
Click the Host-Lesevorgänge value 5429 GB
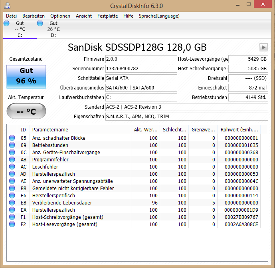tap(248, 59)
